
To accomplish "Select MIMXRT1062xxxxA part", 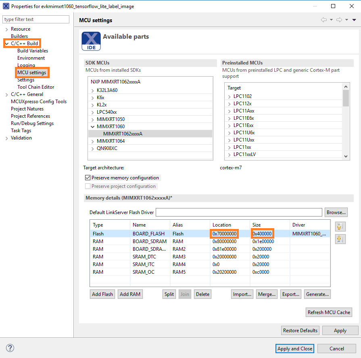I will 123,134.
